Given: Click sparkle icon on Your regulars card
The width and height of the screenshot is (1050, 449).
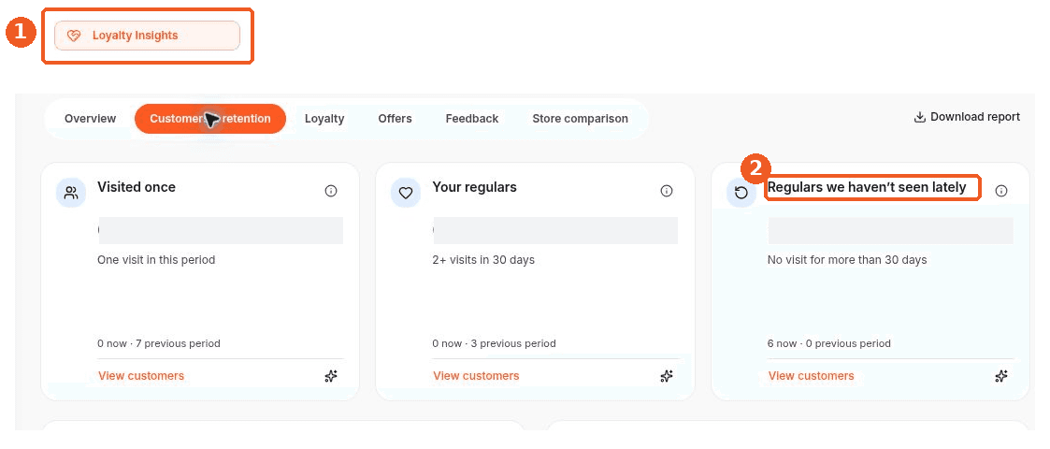Looking at the screenshot, I should pyautogui.click(x=667, y=376).
